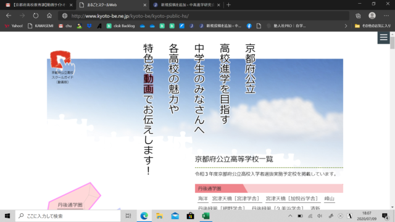Switch to the 京都府高校教育課 Gmail tab
The width and height of the screenshot is (395, 222).
(39, 5)
